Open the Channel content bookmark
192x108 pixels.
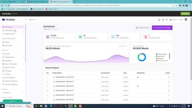tap(52, 9)
